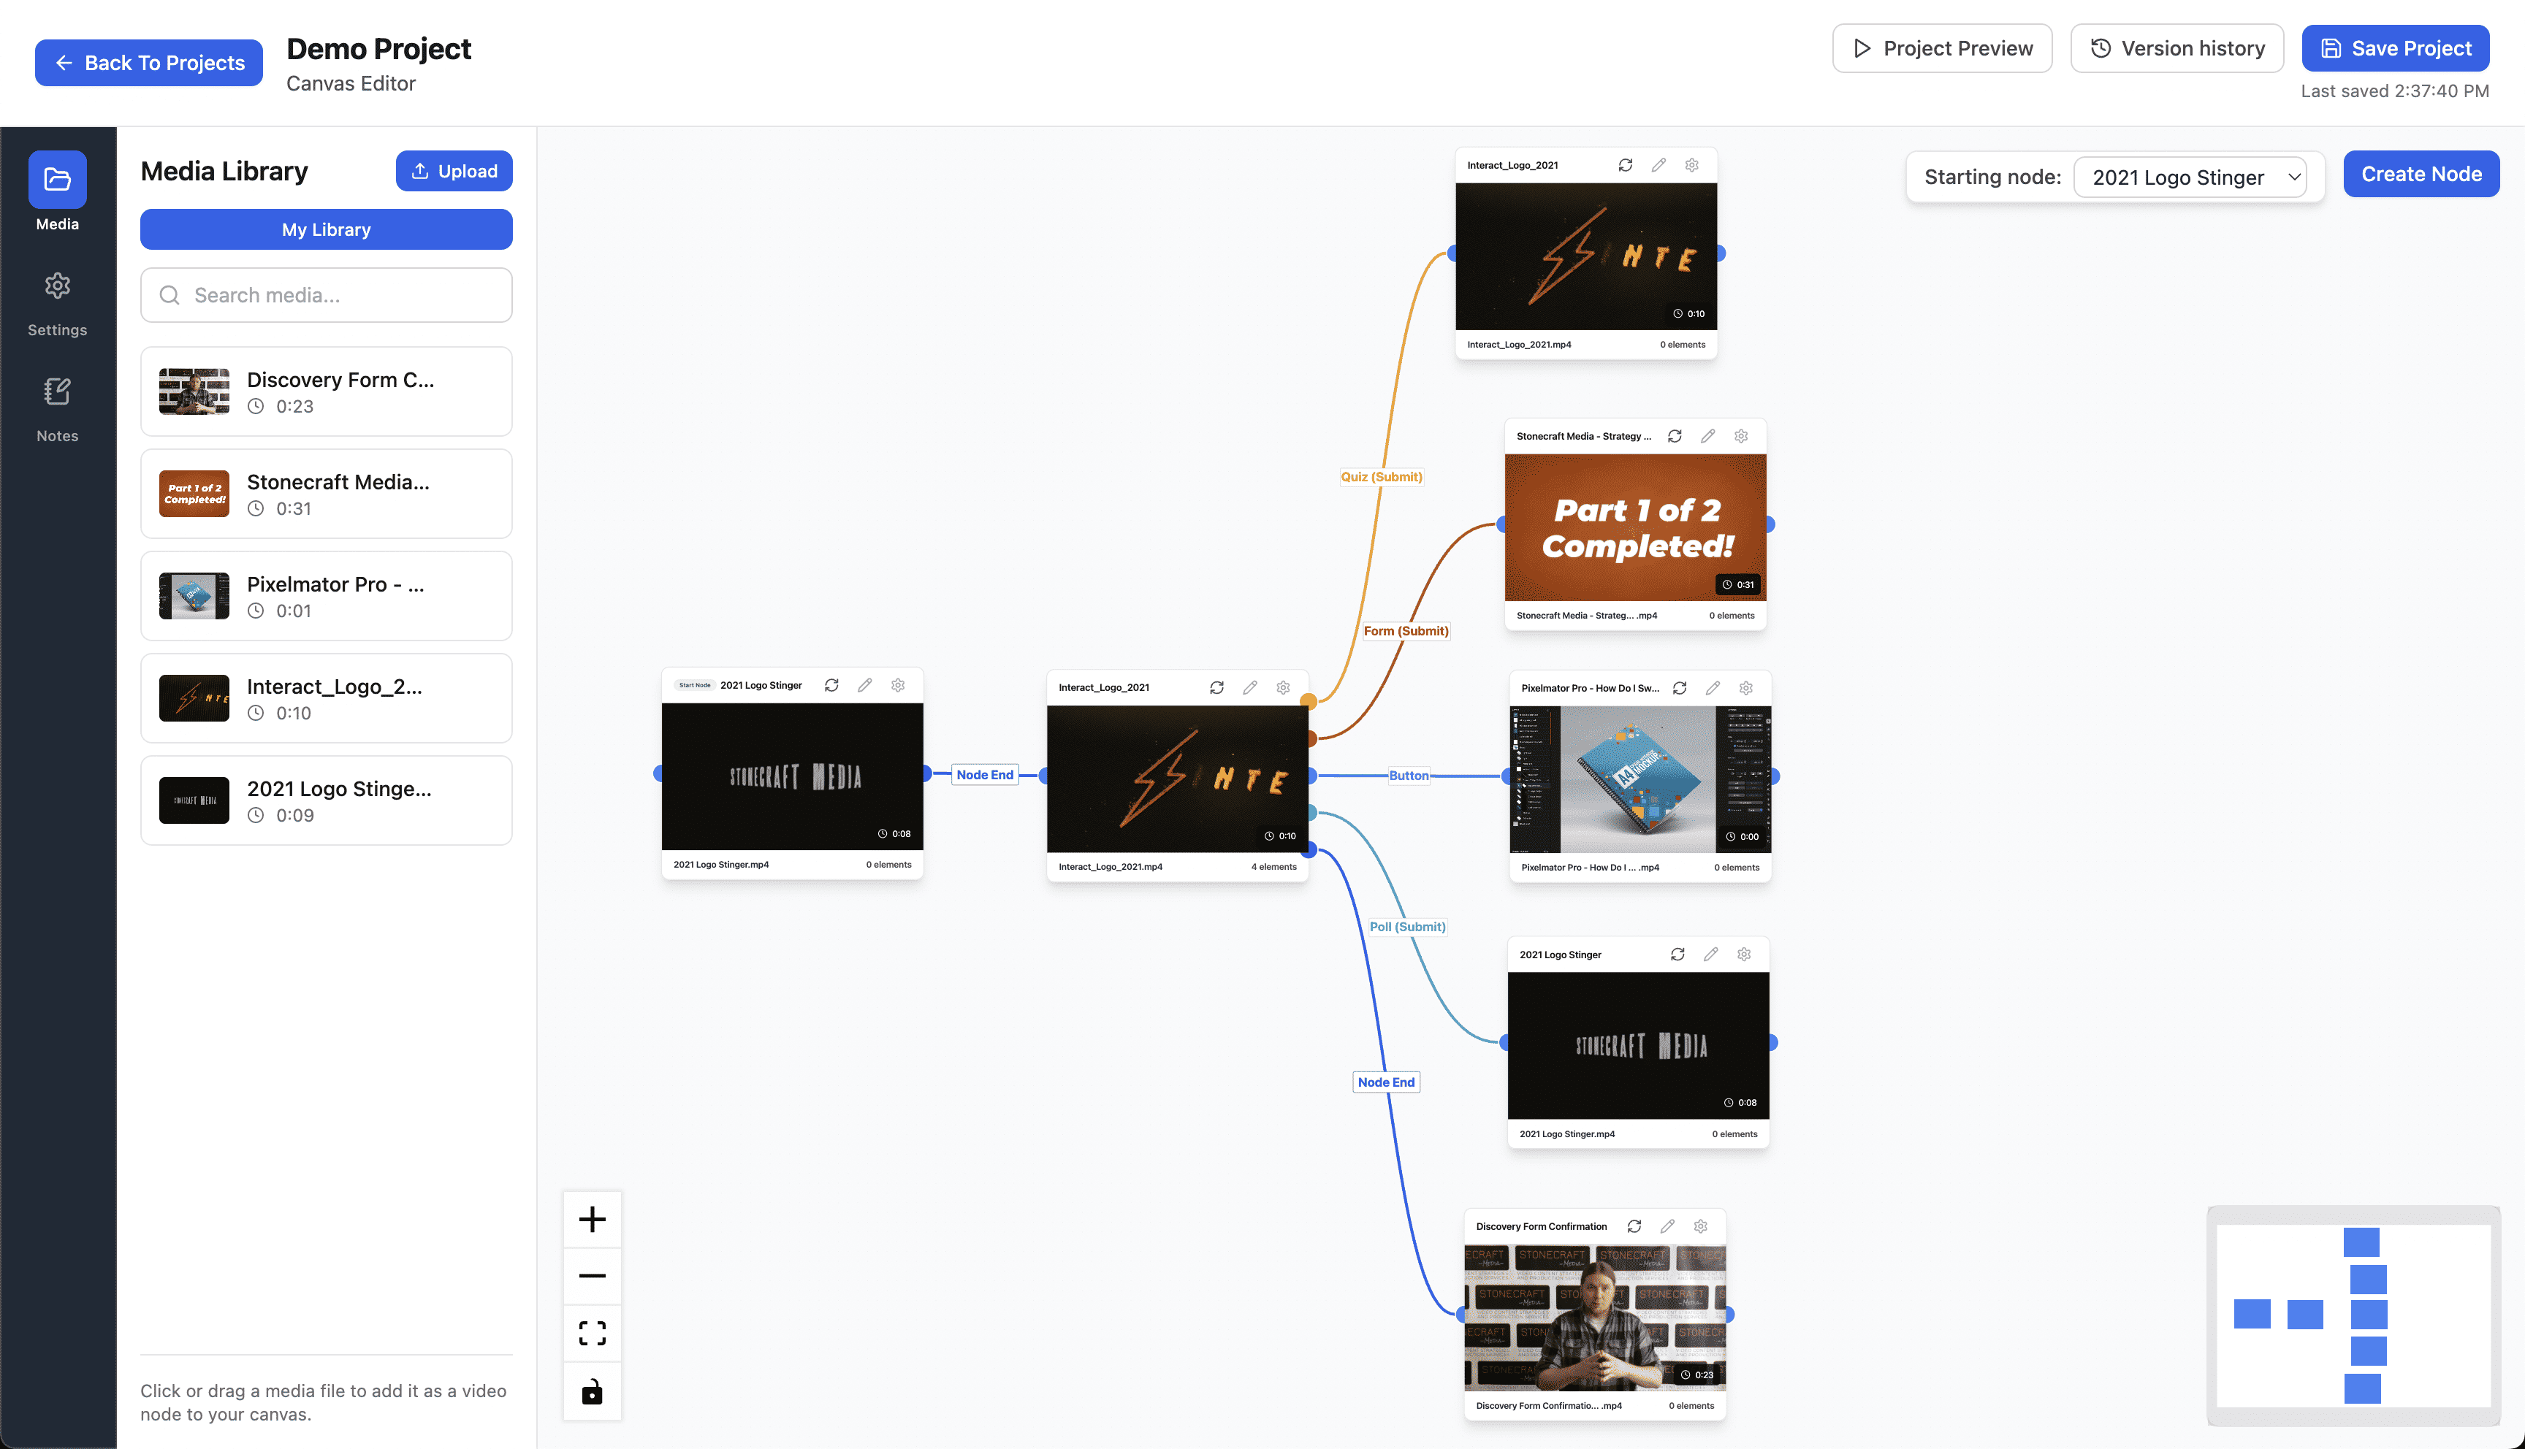The image size is (2525, 1449).
Task: Click Project Preview button
Action: click(x=1942, y=47)
